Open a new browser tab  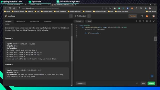75,5
